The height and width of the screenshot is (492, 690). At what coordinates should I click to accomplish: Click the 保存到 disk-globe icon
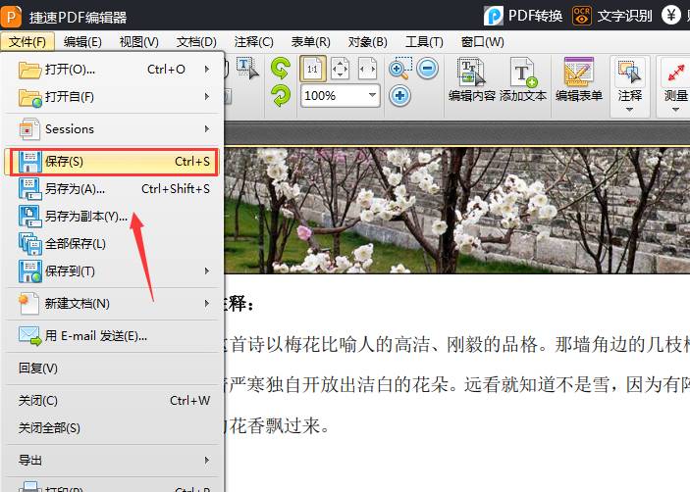coord(29,271)
